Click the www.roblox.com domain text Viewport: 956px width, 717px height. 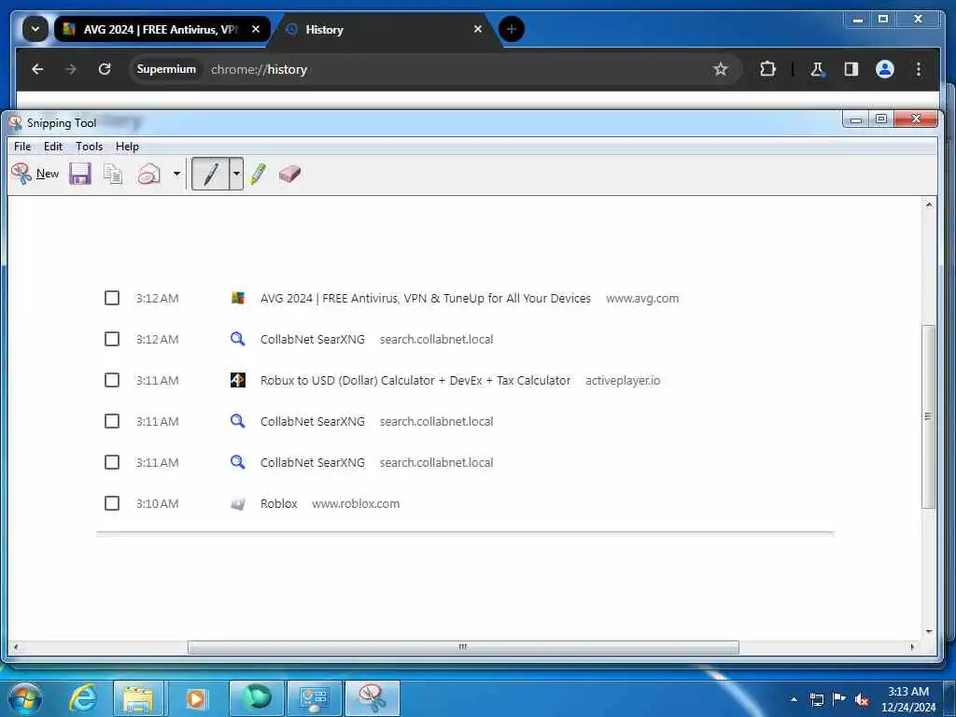[x=356, y=503]
